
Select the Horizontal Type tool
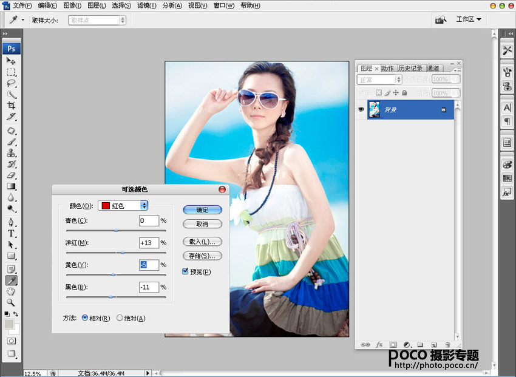pos(11,233)
